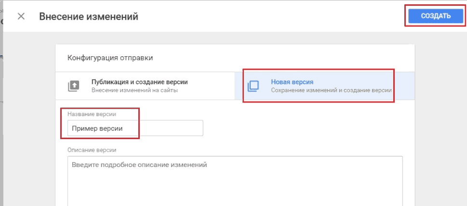Click the blue СОЗДАТЬ button
467x206 pixels.
pyautogui.click(x=435, y=16)
